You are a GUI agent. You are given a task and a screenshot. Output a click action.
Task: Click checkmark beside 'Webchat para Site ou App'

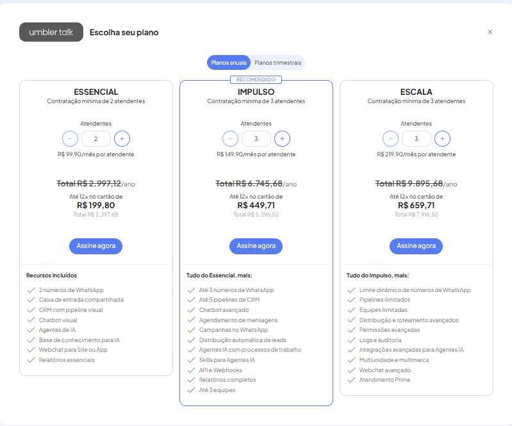click(x=31, y=350)
